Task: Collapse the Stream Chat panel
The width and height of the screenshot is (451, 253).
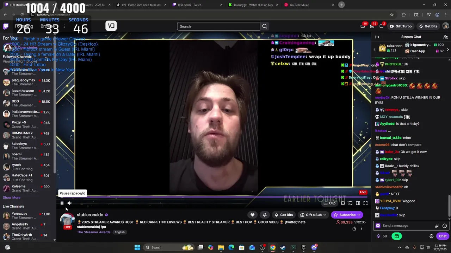Action: click(377, 37)
